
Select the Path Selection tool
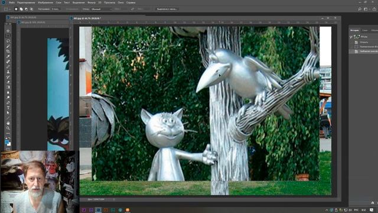[x=8, y=113]
